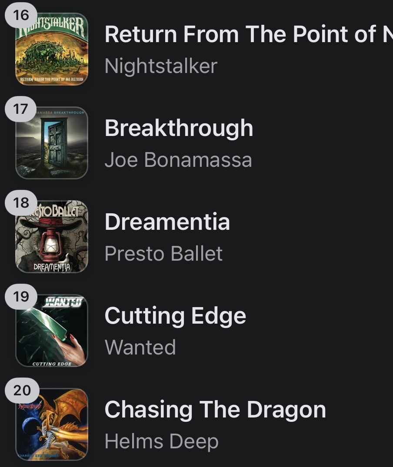This screenshot has width=393, height=467.
Task: Select the rank 20 badge
Action: point(21,391)
